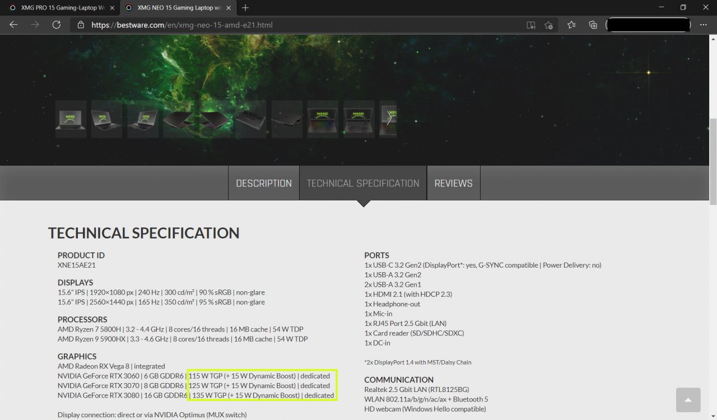
Task: Advance the image carousel with right chevron
Action: click(389, 119)
